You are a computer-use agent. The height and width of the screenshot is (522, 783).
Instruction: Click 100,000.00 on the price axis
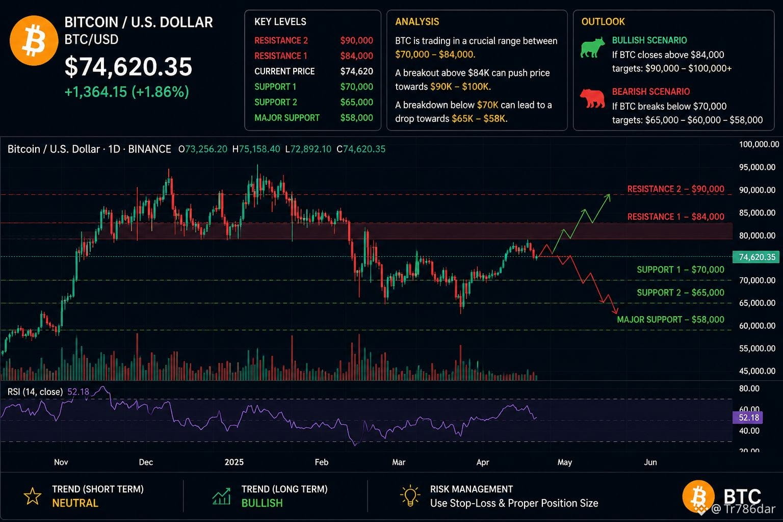(759, 144)
